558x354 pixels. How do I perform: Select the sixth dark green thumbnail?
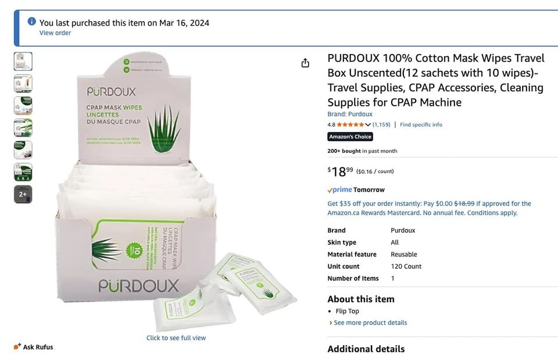point(23,172)
